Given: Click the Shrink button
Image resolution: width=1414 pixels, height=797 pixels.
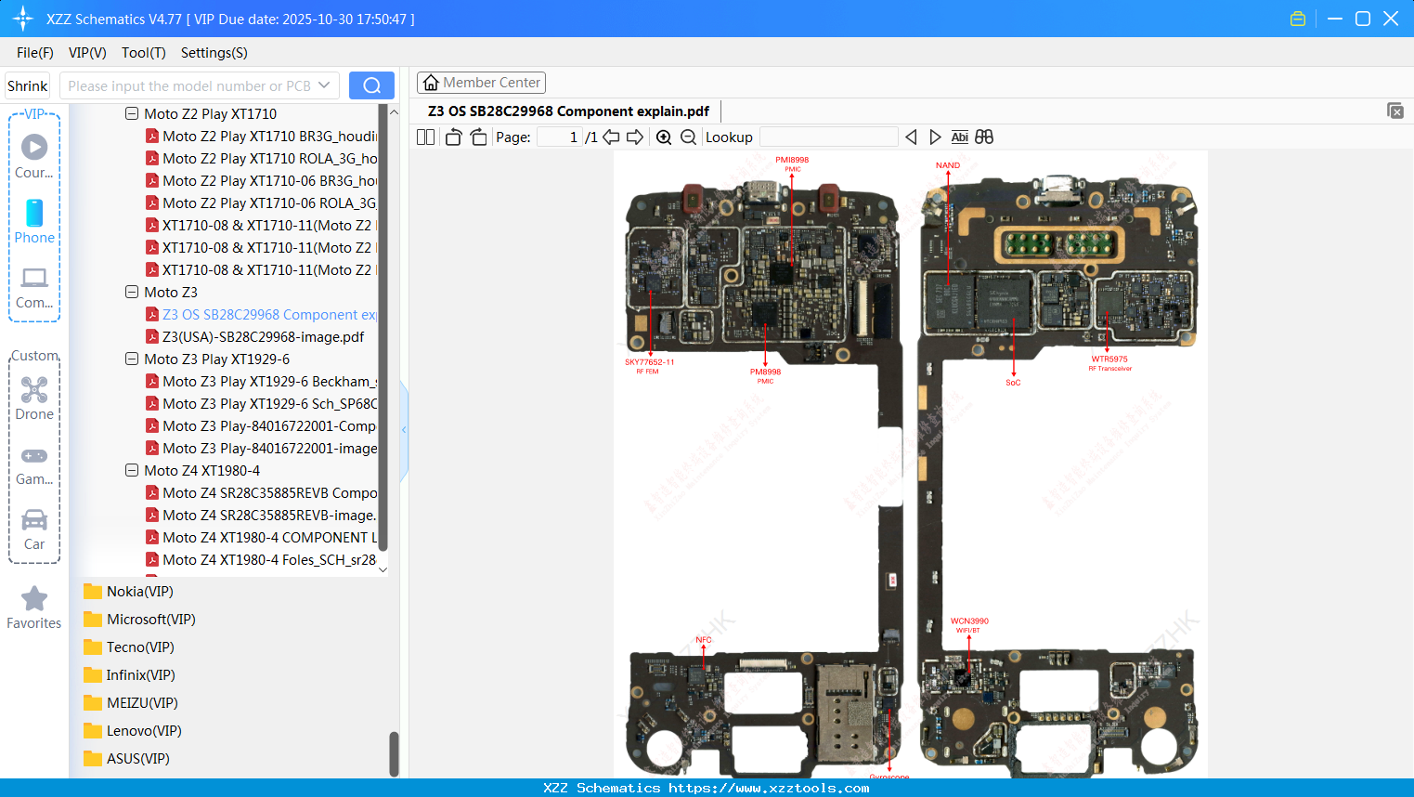Looking at the screenshot, I should point(27,85).
